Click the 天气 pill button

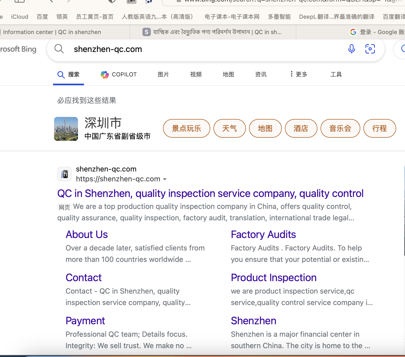tap(230, 128)
